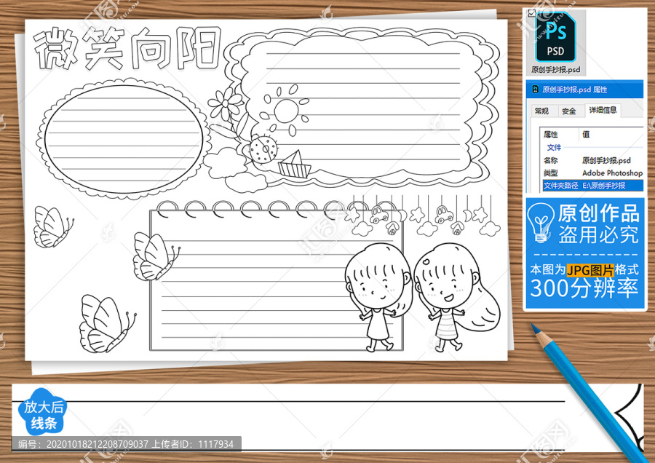The image size is (655, 463).
Task: Click the blue 放大后线条 badge
Action: click(42, 413)
